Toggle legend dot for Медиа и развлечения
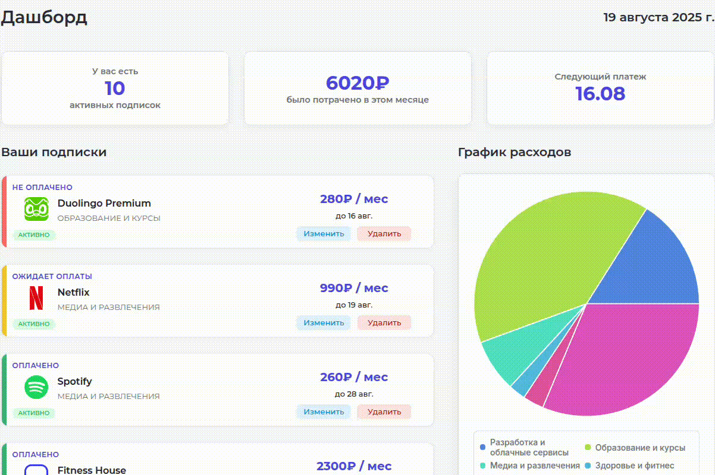The image size is (715, 475). point(482,465)
